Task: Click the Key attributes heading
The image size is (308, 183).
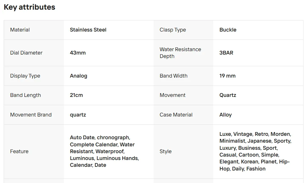Action: 30,7
